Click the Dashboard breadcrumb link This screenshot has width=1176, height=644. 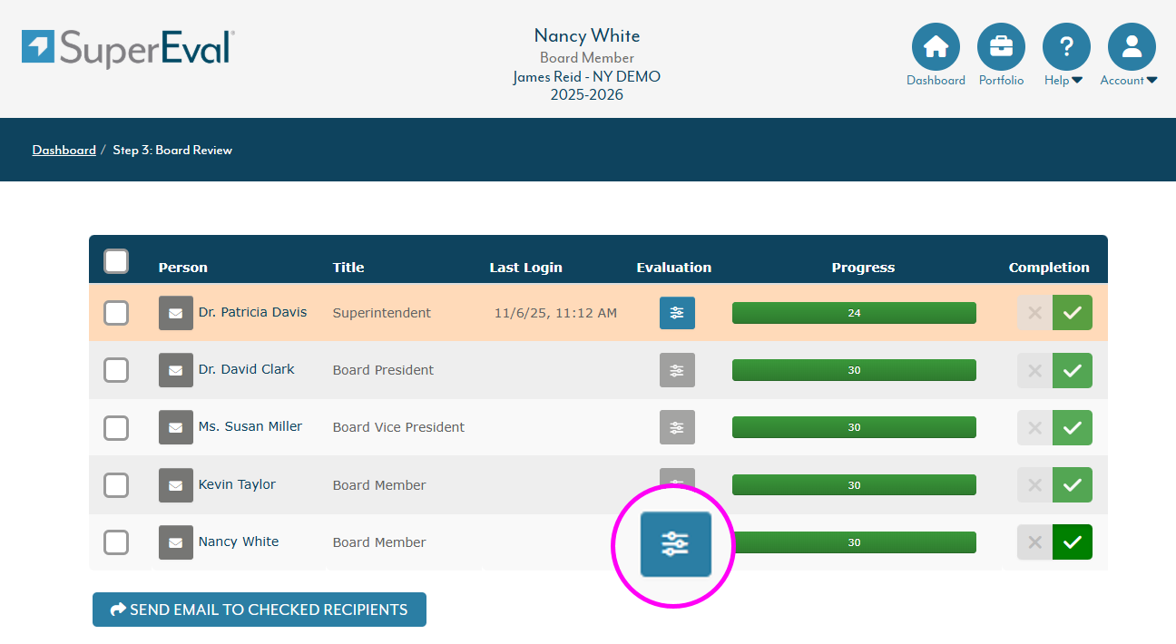(x=64, y=150)
